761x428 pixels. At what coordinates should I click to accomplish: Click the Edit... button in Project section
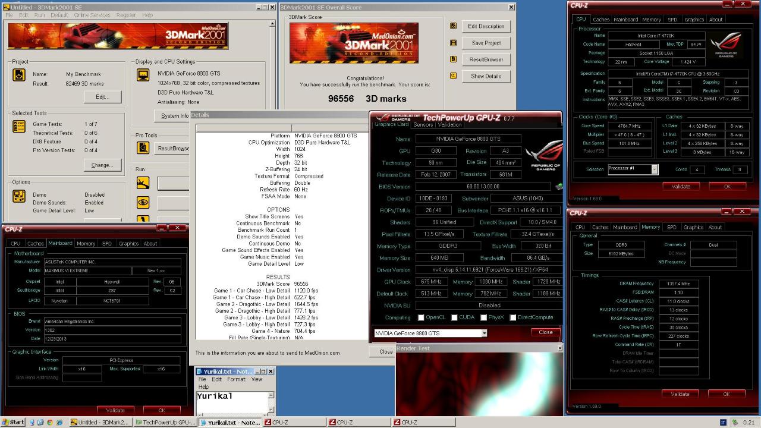tap(102, 97)
